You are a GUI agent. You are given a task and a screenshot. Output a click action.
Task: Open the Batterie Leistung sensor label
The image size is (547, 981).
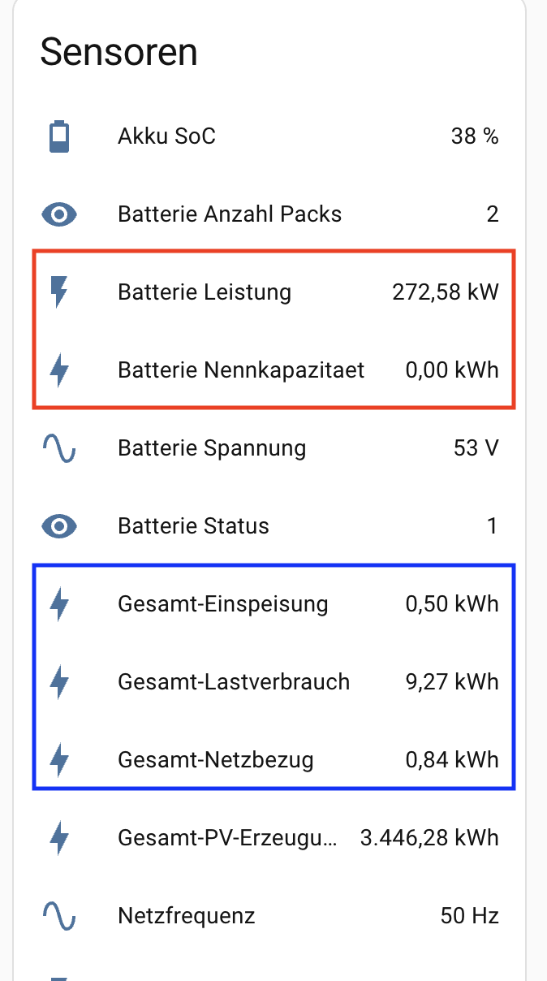(x=205, y=292)
